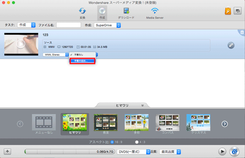Play the 123 video thumbnail preview
Screen dimensions: 245x158
pos(21,44)
